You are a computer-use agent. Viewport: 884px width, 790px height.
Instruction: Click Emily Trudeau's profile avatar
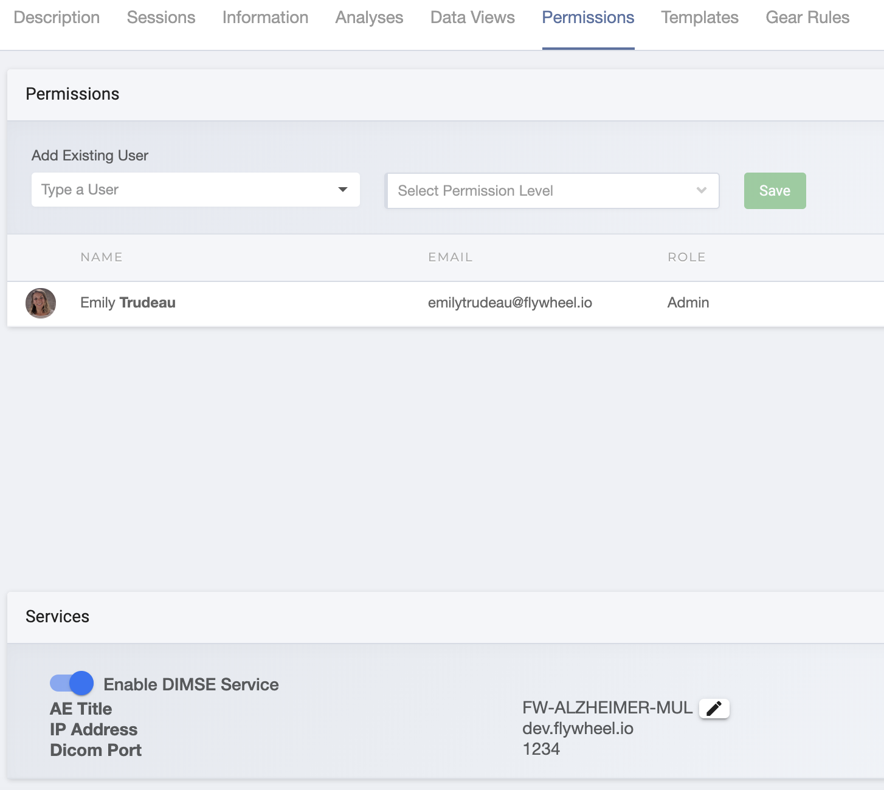[x=41, y=303]
